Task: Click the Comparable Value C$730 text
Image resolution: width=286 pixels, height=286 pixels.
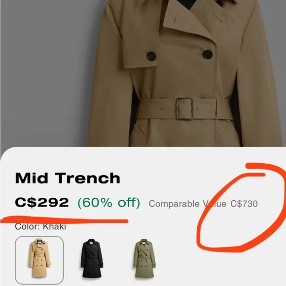Action: point(203,204)
